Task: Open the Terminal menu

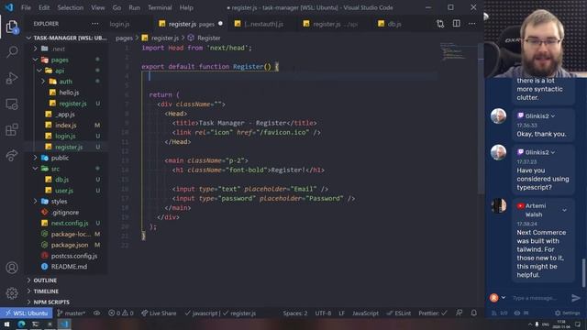Action: (x=160, y=7)
